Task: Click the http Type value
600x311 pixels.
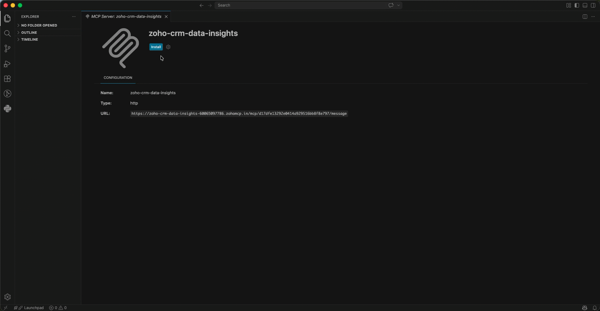Action: (x=134, y=103)
